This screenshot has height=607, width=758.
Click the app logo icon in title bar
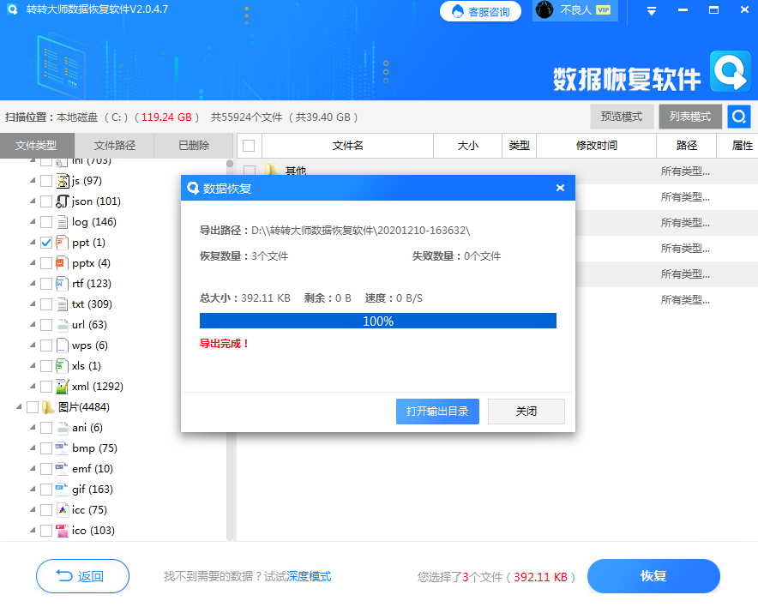tap(12, 10)
